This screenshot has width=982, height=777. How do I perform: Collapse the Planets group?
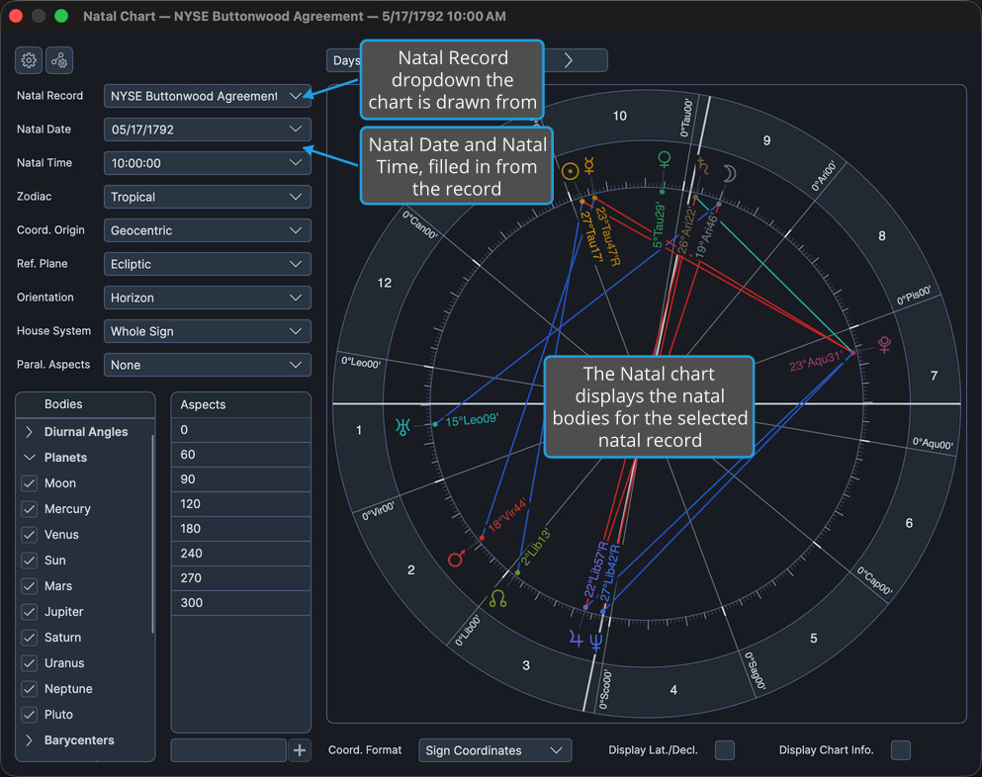(29, 458)
